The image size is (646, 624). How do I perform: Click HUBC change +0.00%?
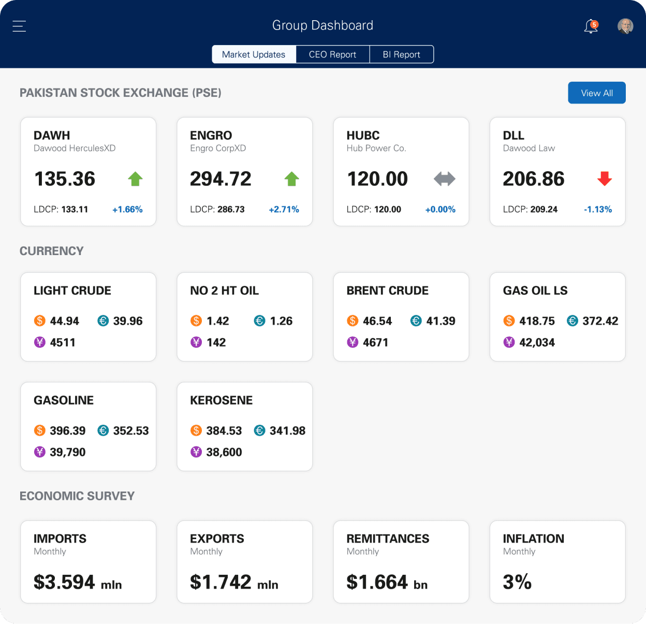click(441, 210)
